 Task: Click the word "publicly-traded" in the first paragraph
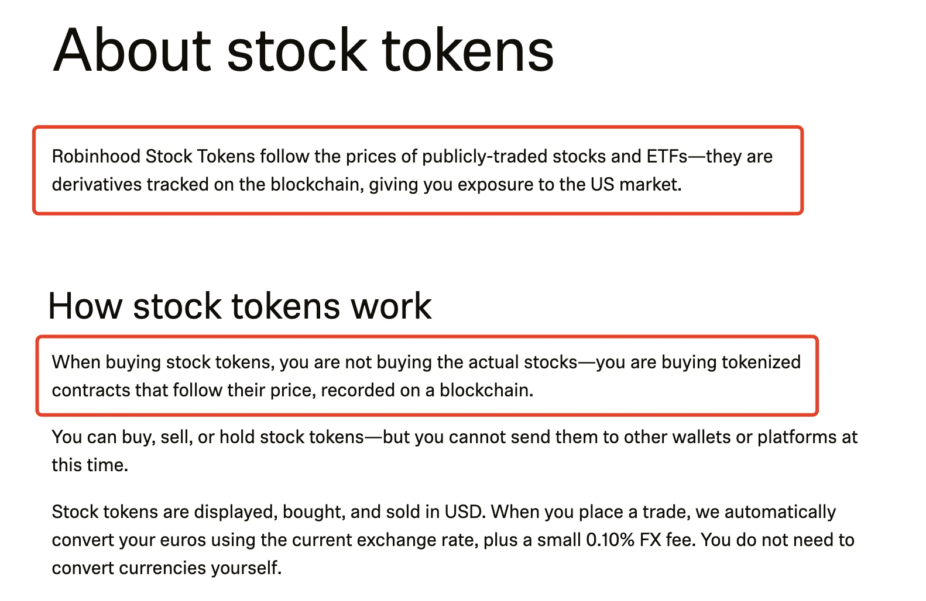[485, 157]
